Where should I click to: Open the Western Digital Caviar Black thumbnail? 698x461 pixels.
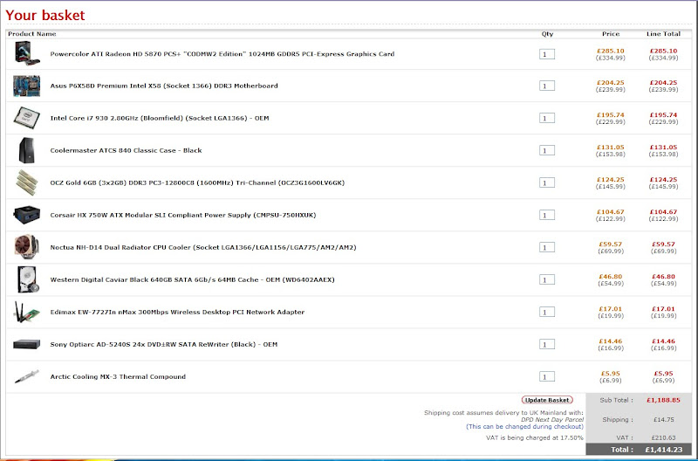[x=28, y=279]
